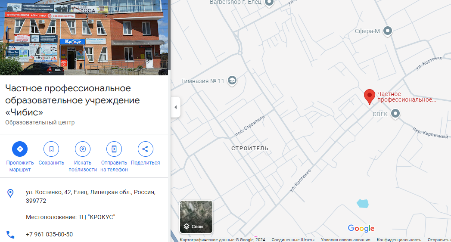Click the Сфера-М text label

click(367, 31)
